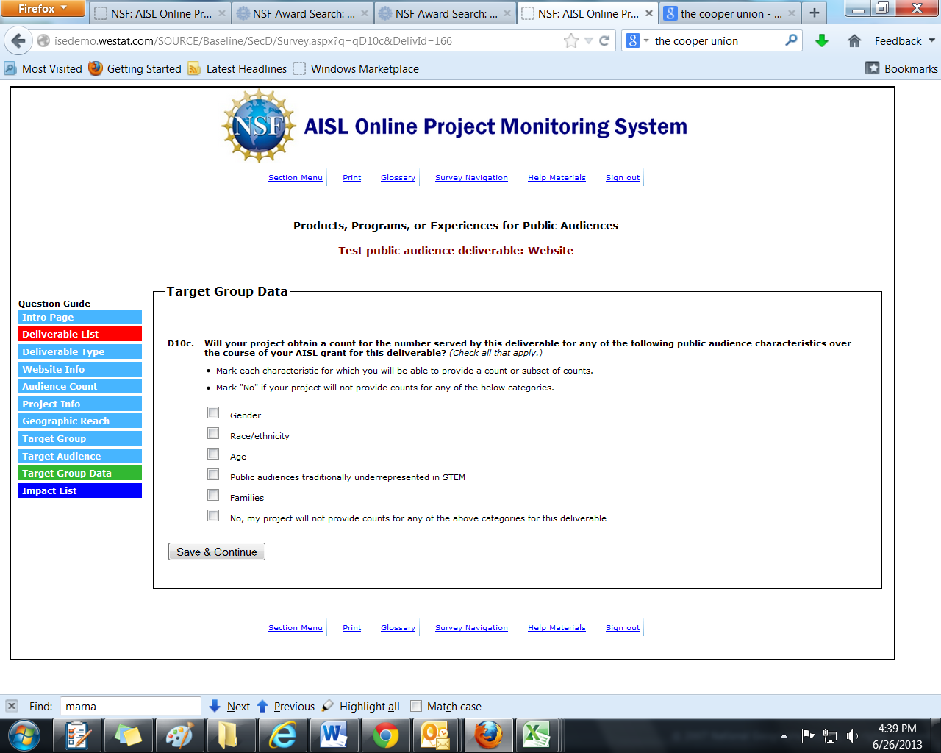Screen dimensions: 941x753
Task: Open Deliverable List in the Question Guide
Action: (80, 334)
